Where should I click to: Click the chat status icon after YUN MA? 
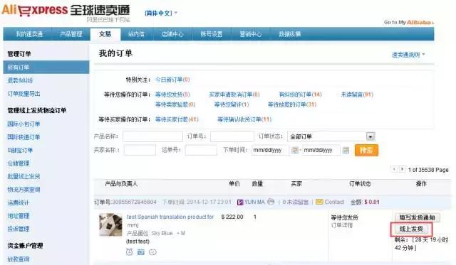pos(271,202)
